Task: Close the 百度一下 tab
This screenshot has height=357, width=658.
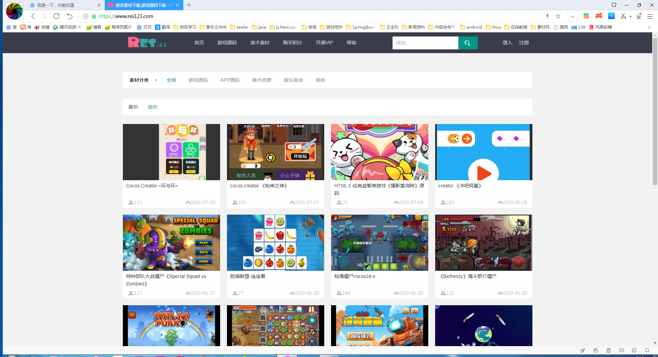Action: click(99, 5)
